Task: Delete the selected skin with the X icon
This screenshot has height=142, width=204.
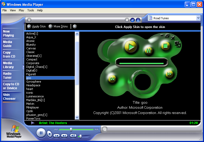Action: 75,26
